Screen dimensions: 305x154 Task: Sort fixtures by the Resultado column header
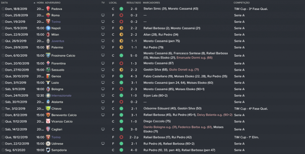point(134,3)
